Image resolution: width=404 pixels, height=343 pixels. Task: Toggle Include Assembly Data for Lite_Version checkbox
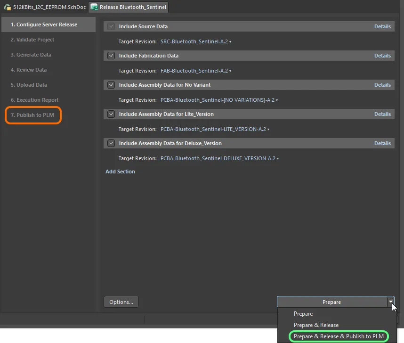click(111, 114)
